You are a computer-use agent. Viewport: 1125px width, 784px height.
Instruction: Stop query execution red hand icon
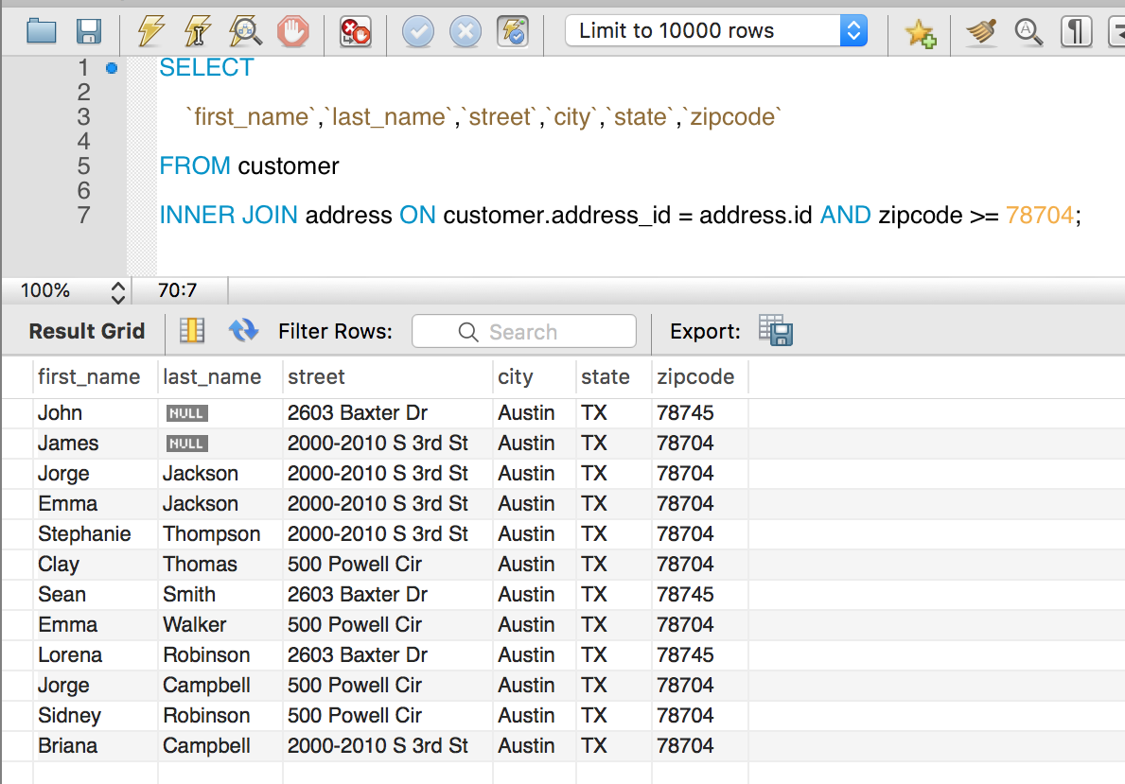pyautogui.click(x=292, y=31)
